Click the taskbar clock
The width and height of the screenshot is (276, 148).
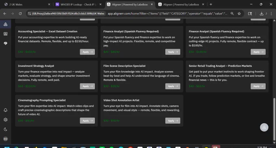(262, 147)
